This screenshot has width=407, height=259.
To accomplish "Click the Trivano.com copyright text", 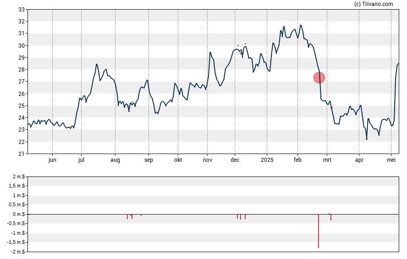I will click(x=374, y=4).
